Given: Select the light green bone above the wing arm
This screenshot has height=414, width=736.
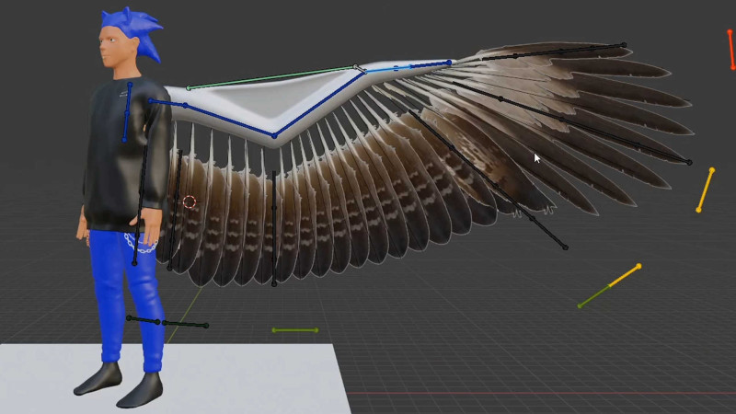Looking at the screenshot, I should (x=271, y=77).
